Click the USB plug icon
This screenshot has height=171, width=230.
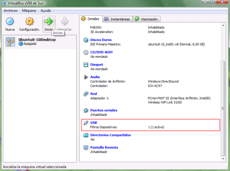(x=86, y=123)
